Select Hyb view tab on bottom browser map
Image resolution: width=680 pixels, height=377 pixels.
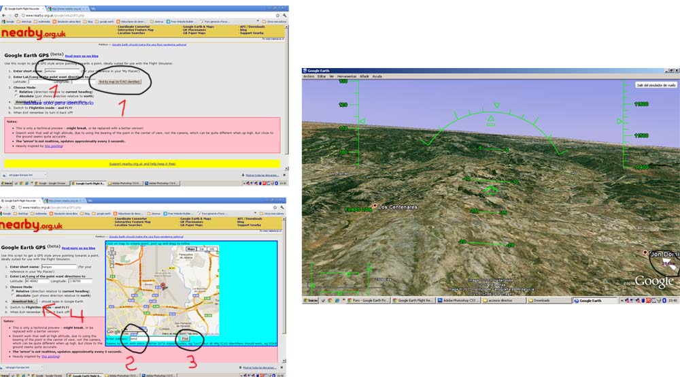211,249
